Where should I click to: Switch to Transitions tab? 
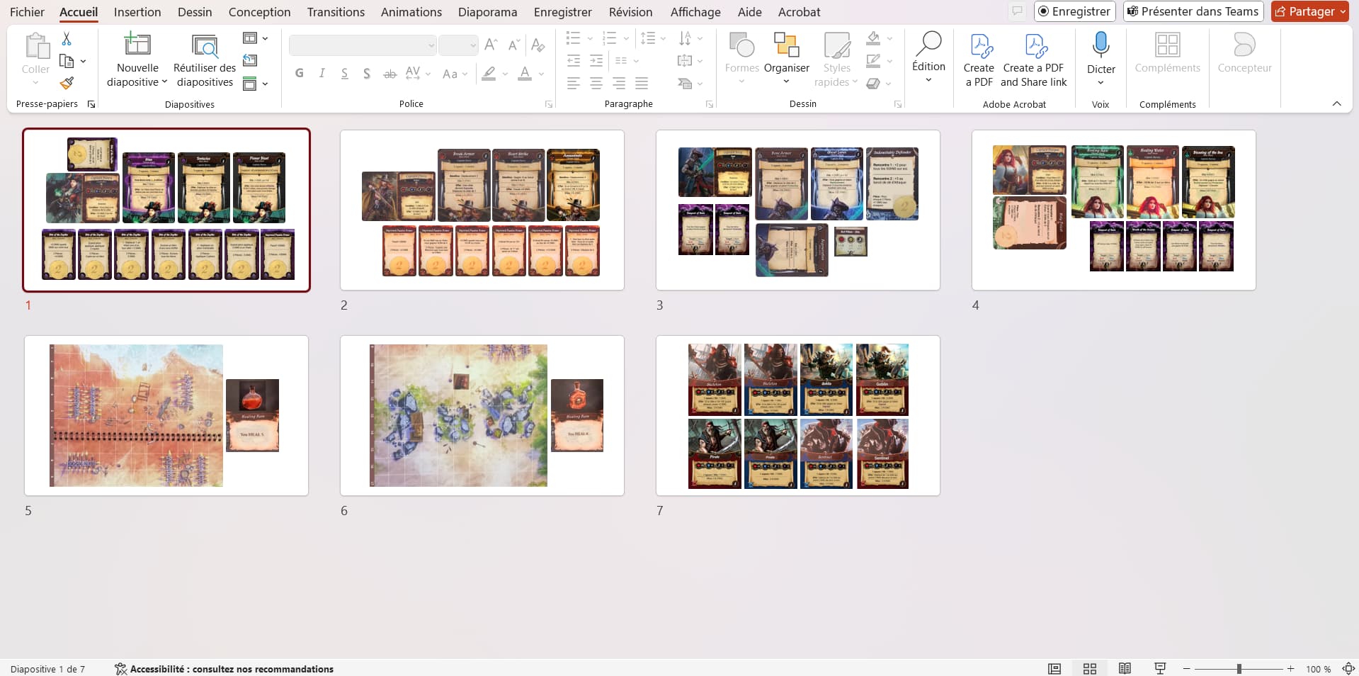[x=336, y=12]
